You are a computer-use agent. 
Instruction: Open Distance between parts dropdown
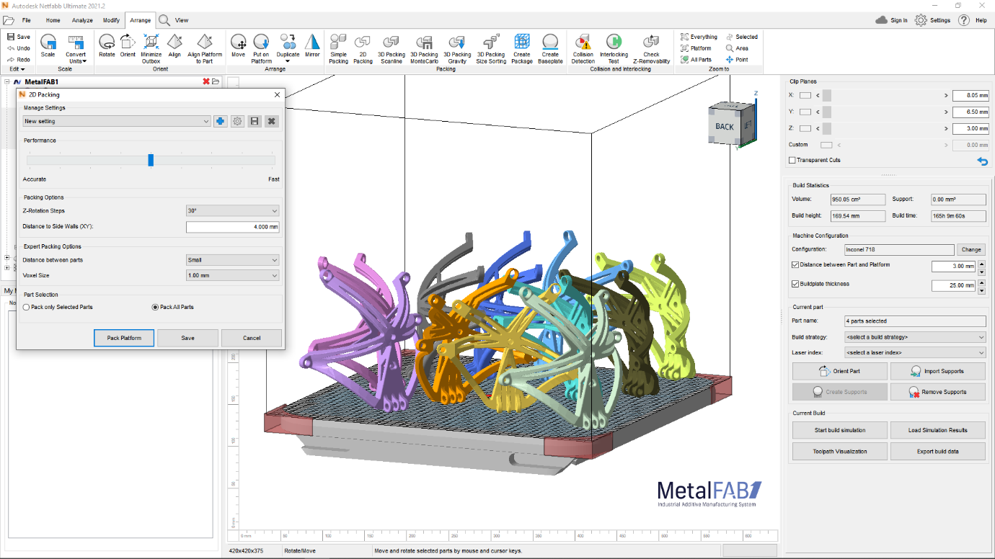click(232, 260)
